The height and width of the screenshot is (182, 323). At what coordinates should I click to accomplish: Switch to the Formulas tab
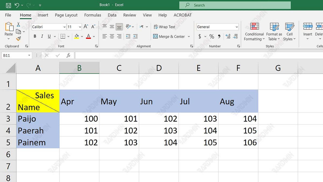(93, 15)
